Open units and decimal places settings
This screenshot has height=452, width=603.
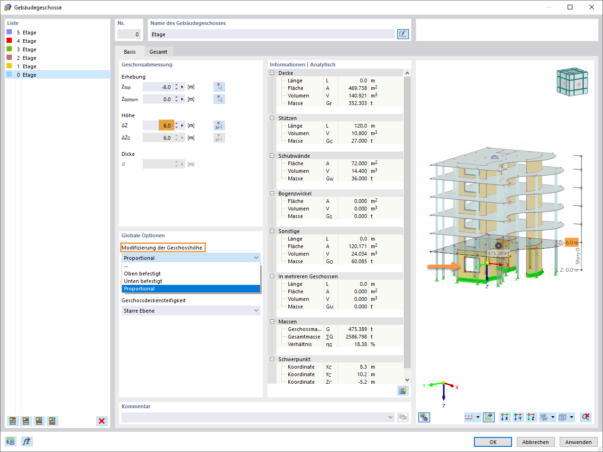[10, 442]
